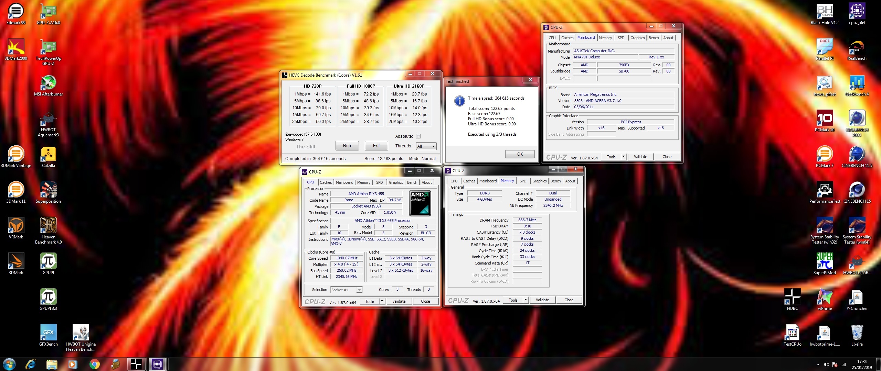This screenshot has width=881, height=371.
Task: Click the Core Speed value 1040.07 MHz
Action: 347,258
